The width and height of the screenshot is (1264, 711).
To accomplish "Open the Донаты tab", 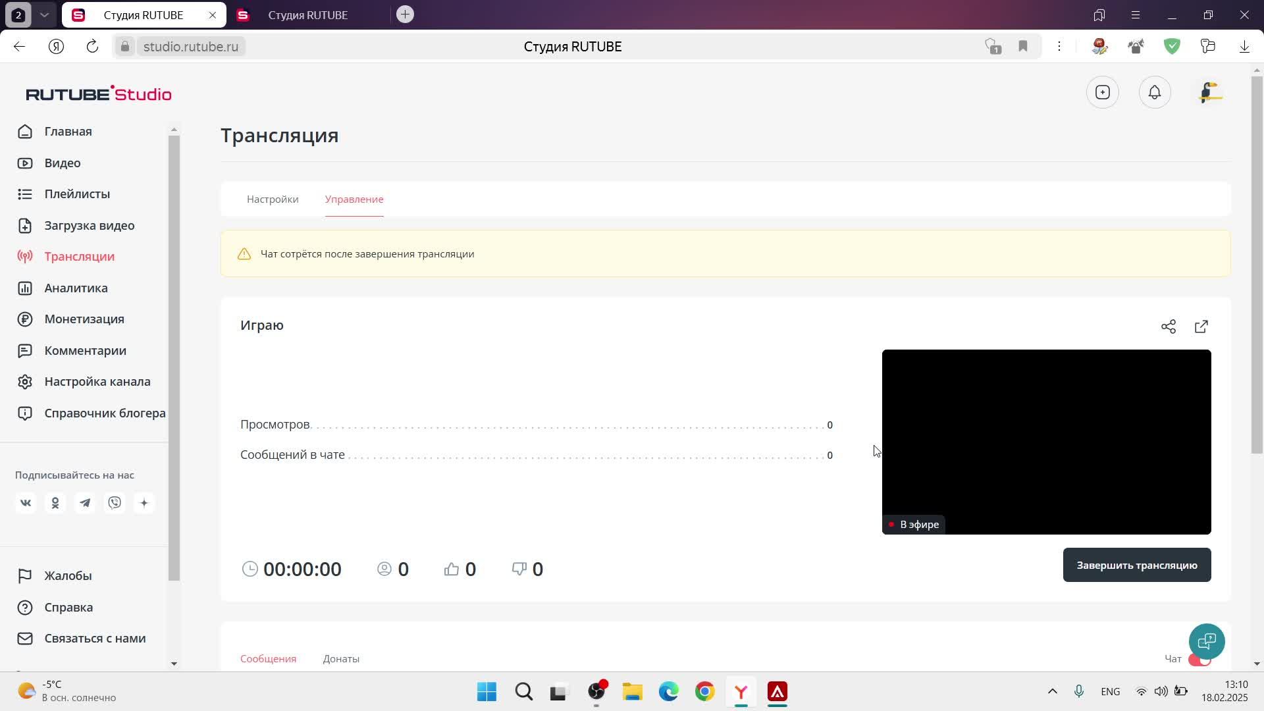I will (341, 659).
